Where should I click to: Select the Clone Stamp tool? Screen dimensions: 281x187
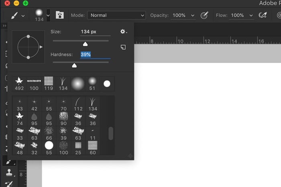9,173
